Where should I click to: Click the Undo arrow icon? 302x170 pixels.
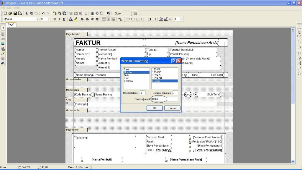43,13
